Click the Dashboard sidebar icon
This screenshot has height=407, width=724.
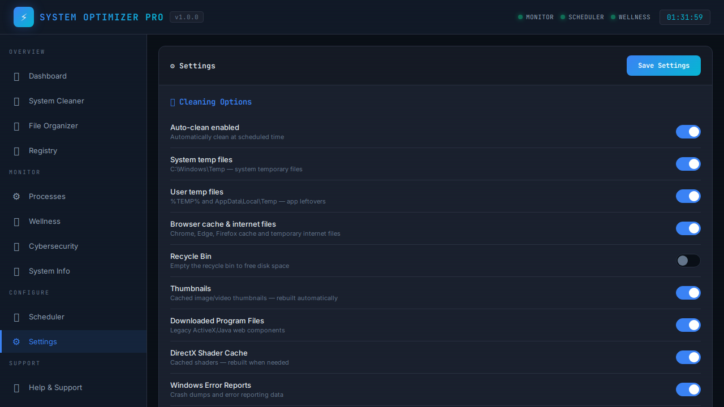16,76
